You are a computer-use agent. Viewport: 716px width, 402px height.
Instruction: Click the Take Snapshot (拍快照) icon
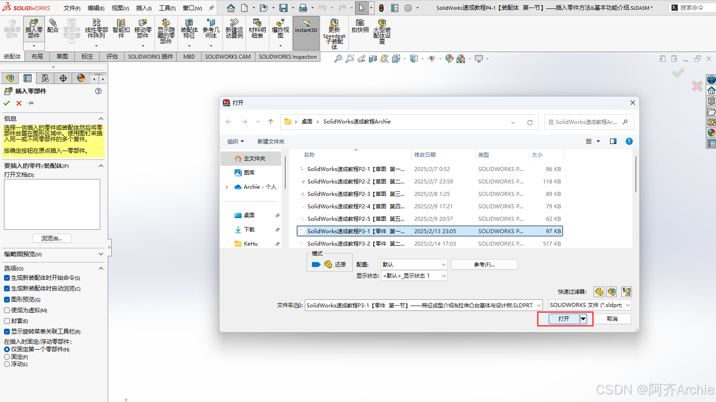(360, 26)
